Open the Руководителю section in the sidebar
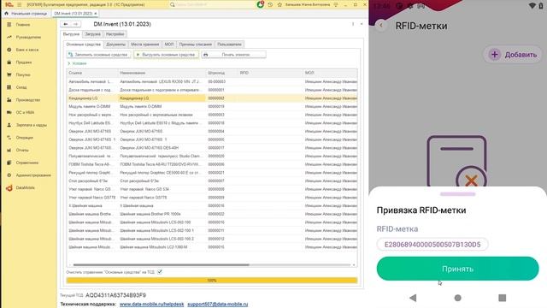Screen dimensions: 547x308 pos(28,37)
